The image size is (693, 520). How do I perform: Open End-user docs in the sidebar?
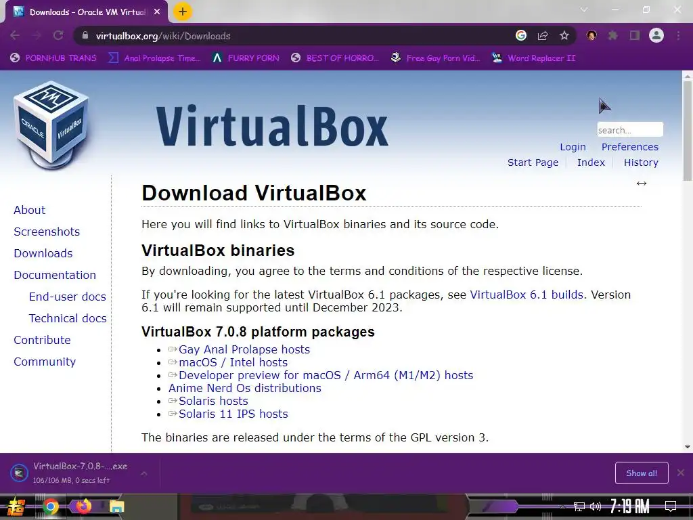[x=68, y=297]
